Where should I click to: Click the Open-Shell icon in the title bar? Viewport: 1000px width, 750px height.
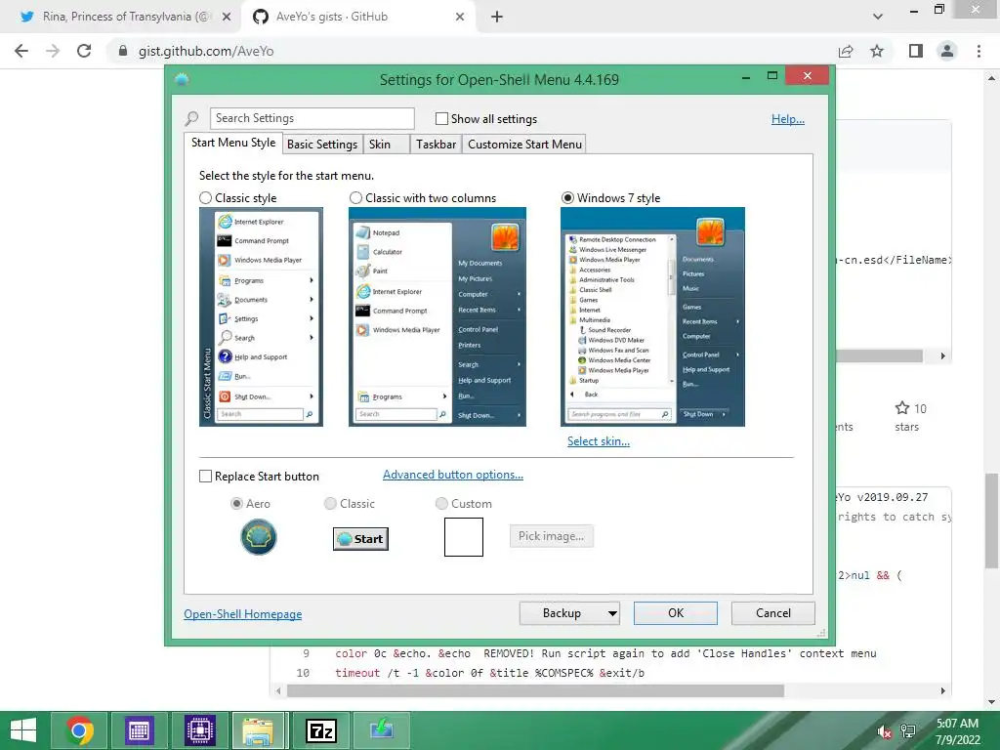tap(182, 80)
